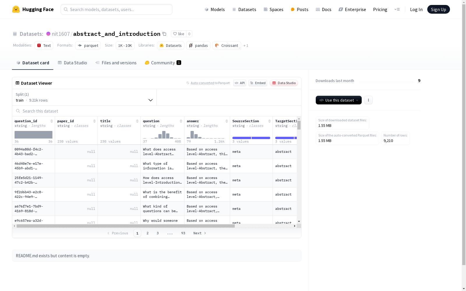Select the 'What type of information is' cell
This screenshot has height=291, width=466.
click(162, 166)
